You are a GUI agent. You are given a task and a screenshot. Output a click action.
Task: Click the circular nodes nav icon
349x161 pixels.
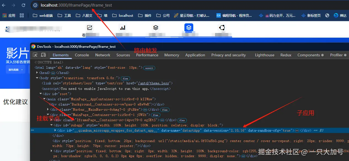tap(222, 27)
